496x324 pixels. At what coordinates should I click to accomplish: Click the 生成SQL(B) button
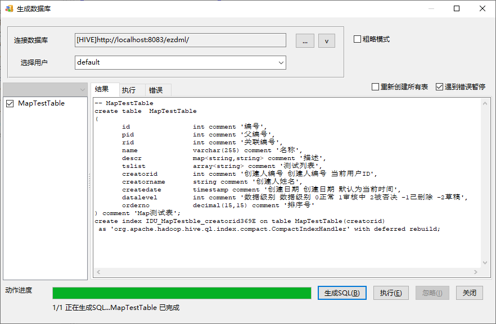click(x=342, y=293)
